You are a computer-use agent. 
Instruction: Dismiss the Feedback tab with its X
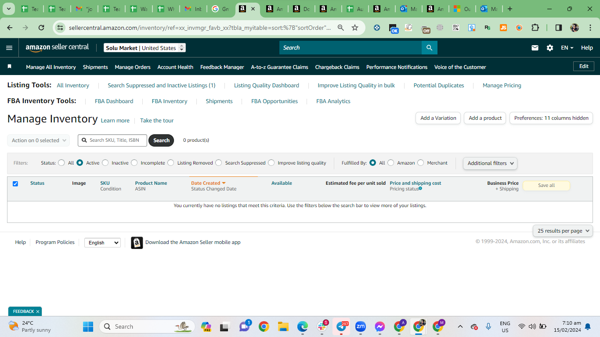click(38, 312)
